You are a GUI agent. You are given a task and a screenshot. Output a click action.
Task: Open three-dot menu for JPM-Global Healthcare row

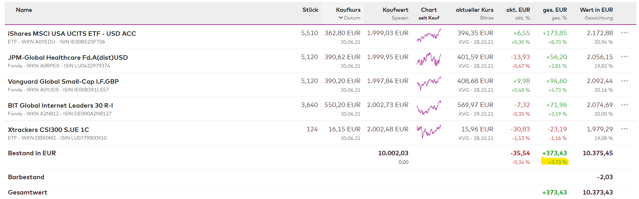point(624,57)
